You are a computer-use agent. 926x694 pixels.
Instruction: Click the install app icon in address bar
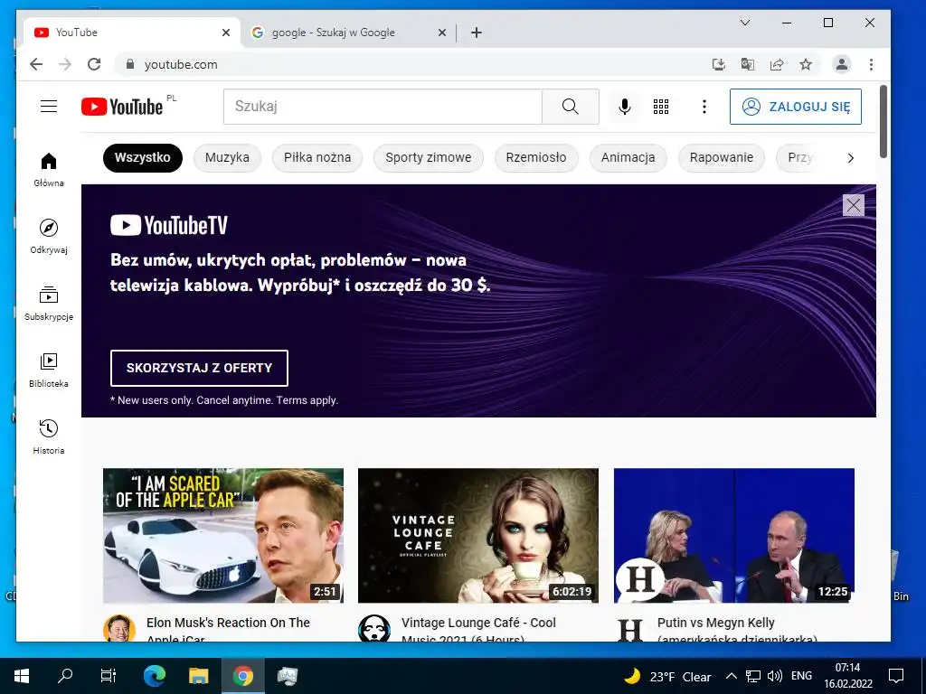pyautogui.click(x=719, y=64)
